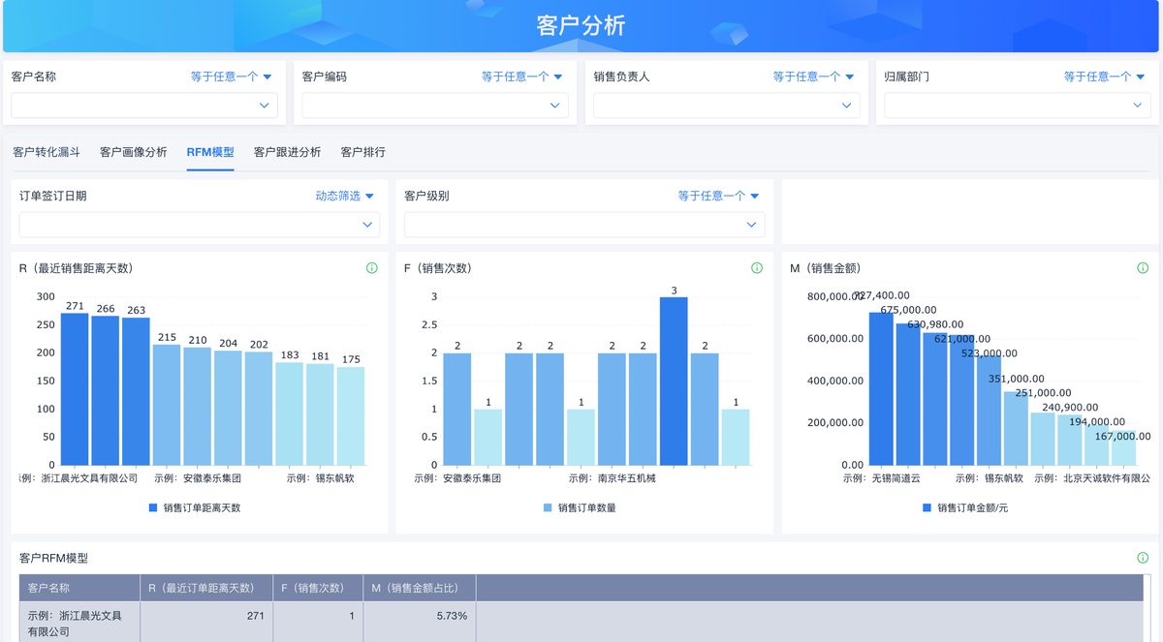Open 归属部门 condition dropdown 等于任意一个
This screenshot has width=1163, height=642.
pyautogui.click(x=1105, y=76)
